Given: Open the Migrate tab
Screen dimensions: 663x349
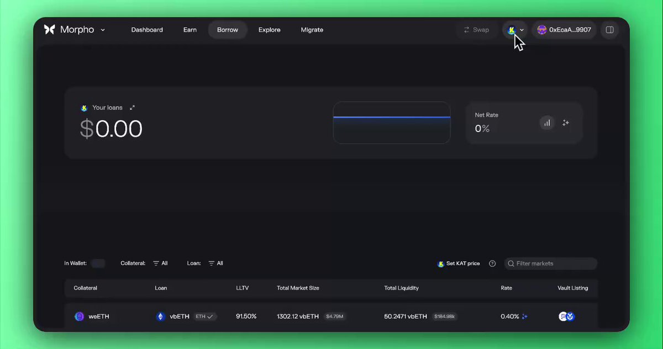Looking at the screenshot, I should pos(312,30).
